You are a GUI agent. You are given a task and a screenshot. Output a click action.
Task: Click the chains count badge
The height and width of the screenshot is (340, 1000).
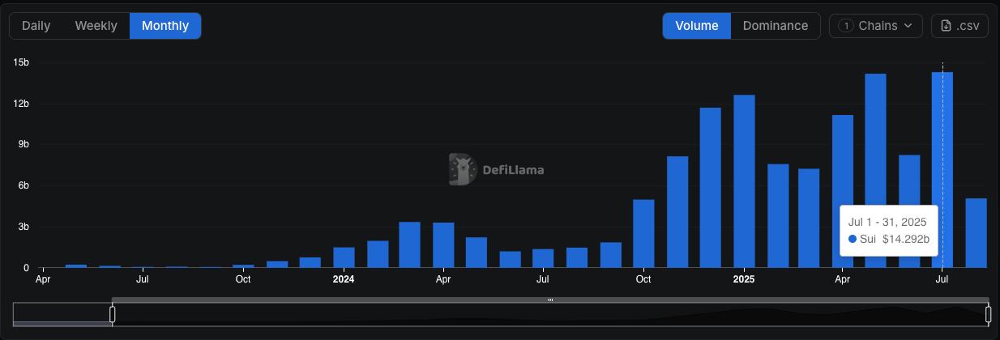click(846, 26)
